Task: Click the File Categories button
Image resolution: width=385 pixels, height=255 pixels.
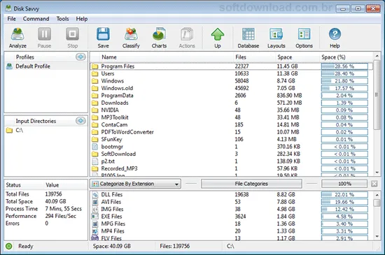Action: pos(251,184)
